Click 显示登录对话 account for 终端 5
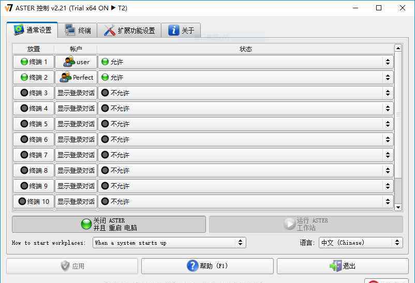The height and width of the screenshot is (283, 415). (76, 124)
